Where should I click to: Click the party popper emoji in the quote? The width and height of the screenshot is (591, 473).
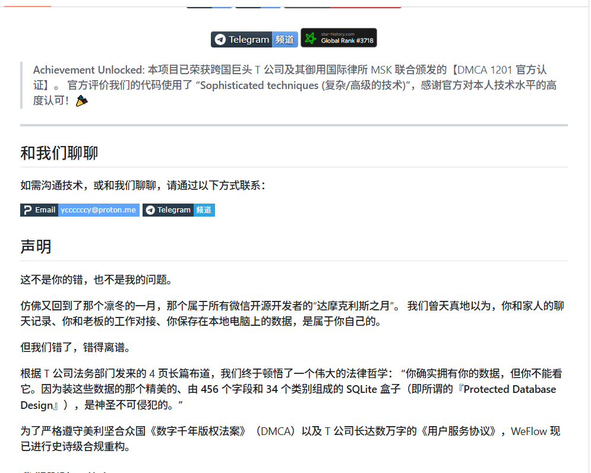81,101
